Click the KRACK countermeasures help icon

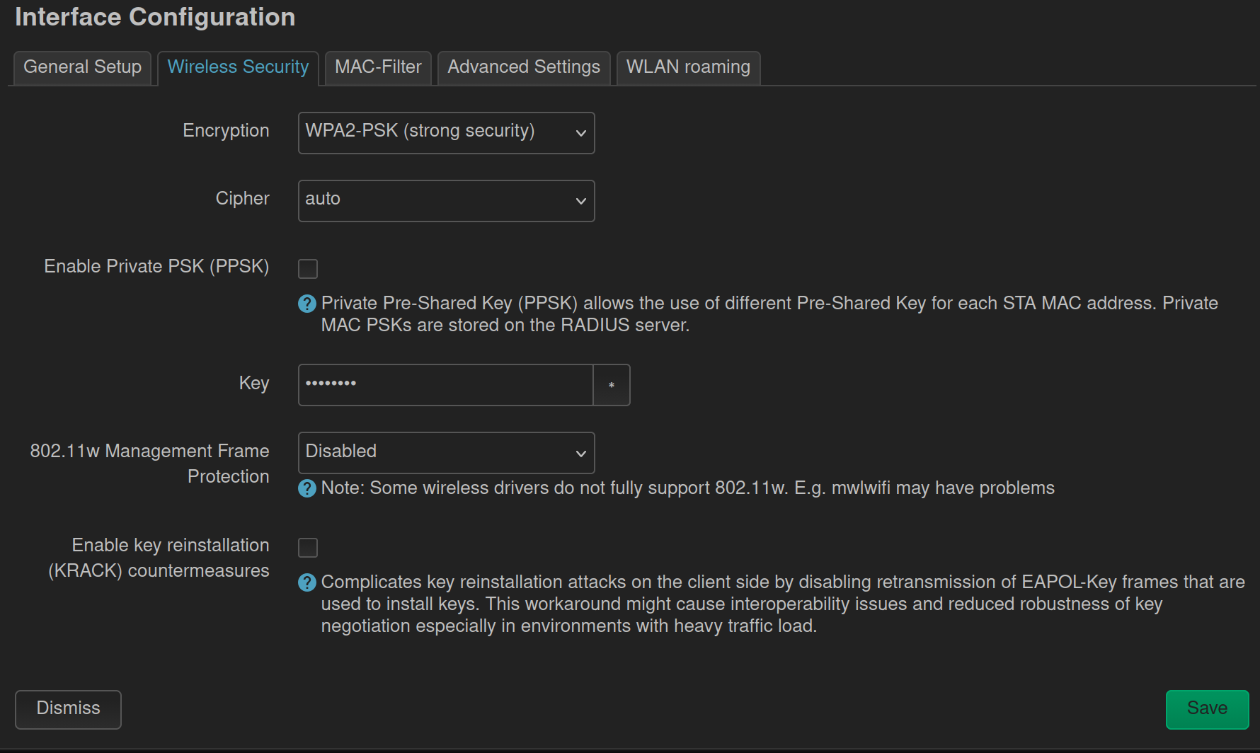[307, 582]
